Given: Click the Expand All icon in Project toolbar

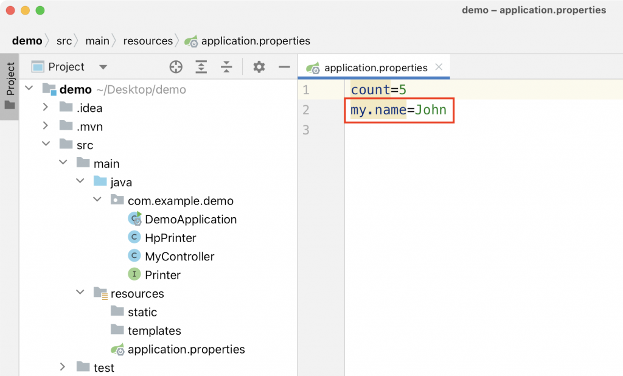Looking at the screenshot, I should pos(201,67).
